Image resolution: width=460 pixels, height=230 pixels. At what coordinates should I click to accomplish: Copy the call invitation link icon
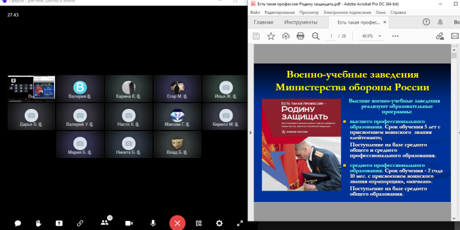pos(80,223)
